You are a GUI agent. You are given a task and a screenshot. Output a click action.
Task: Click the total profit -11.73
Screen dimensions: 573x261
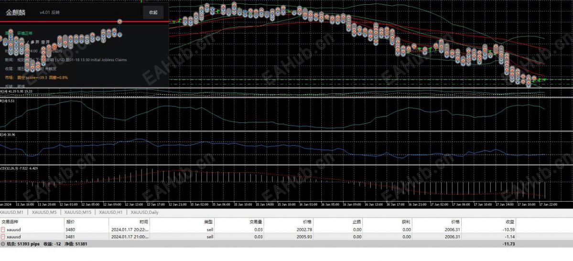[508, 244]
